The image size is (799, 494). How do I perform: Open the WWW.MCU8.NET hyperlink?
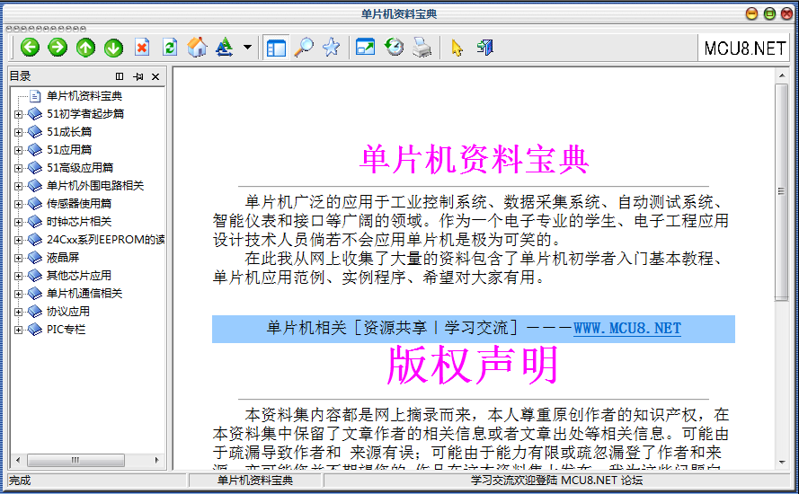(x=626, y=329)
